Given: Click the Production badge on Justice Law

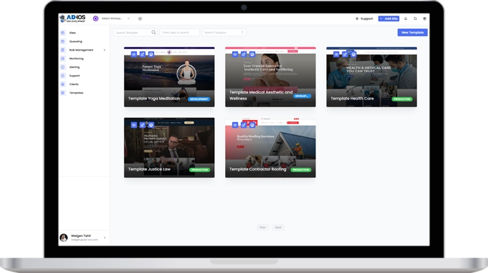Looking at the screenshot, I should [x=199, y=170].
